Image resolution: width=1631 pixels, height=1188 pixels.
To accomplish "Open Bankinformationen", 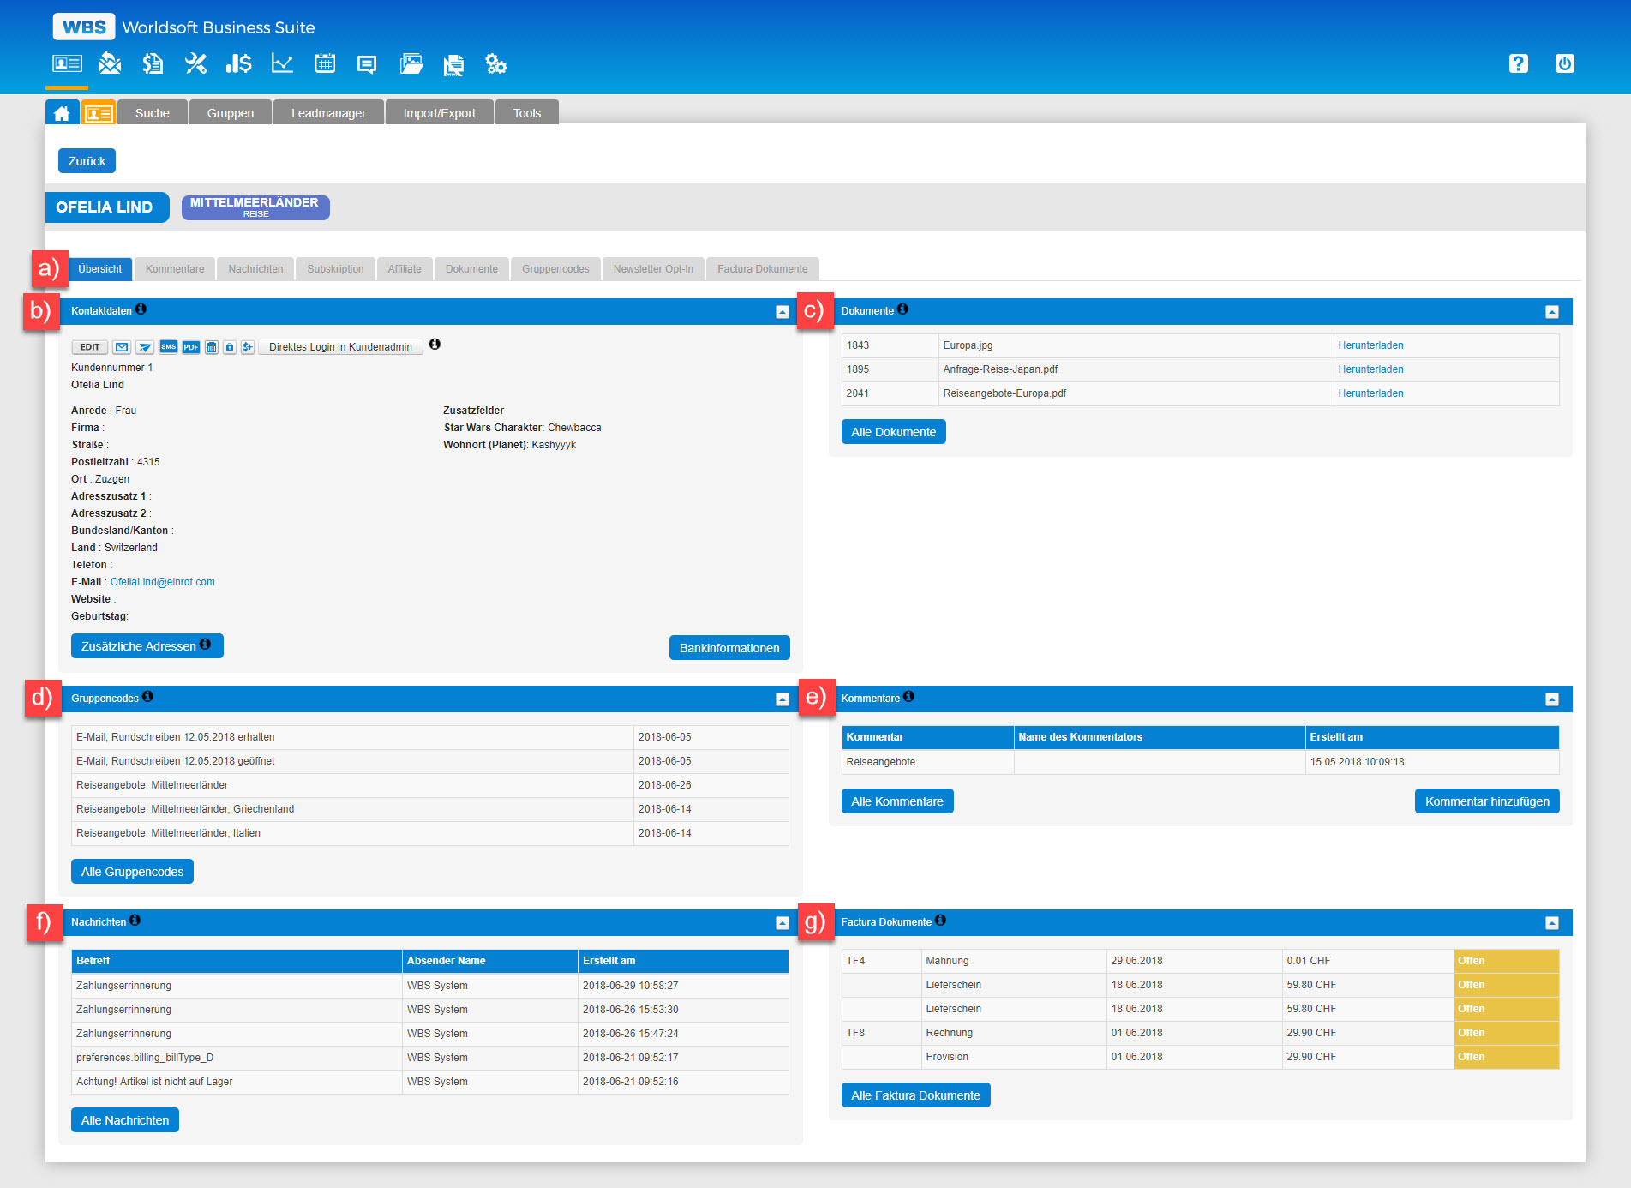I will [729, 648].
